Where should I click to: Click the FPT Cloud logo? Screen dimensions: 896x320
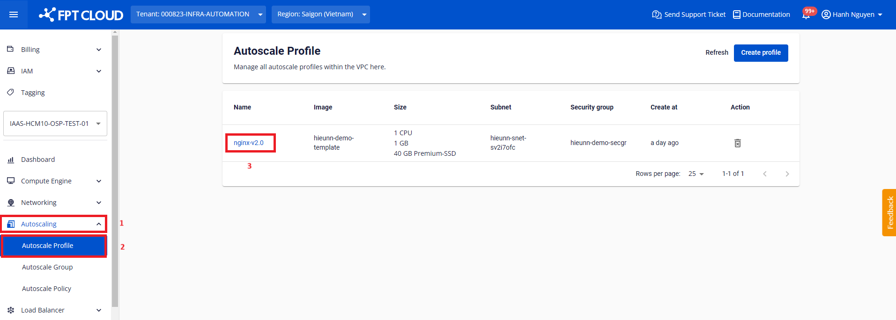(81, 15)
